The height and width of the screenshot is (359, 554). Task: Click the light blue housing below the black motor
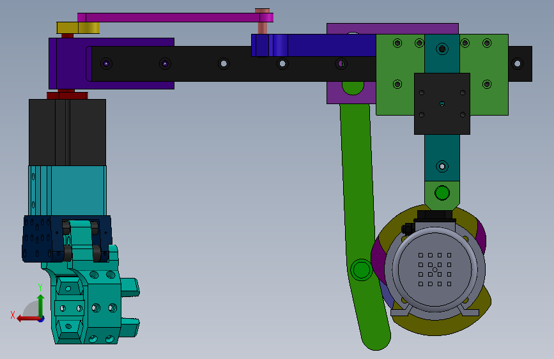[x=79, y=191]
